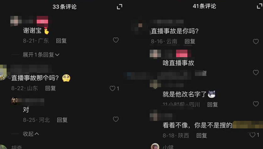Like the 直播事故那个吗 comment

[112, 88]
